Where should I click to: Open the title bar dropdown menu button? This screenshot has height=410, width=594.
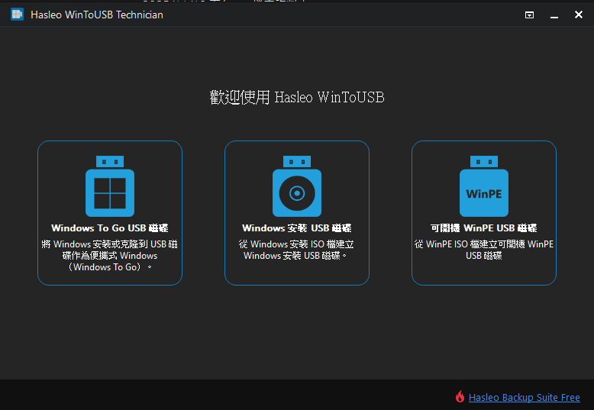point(530,15)
